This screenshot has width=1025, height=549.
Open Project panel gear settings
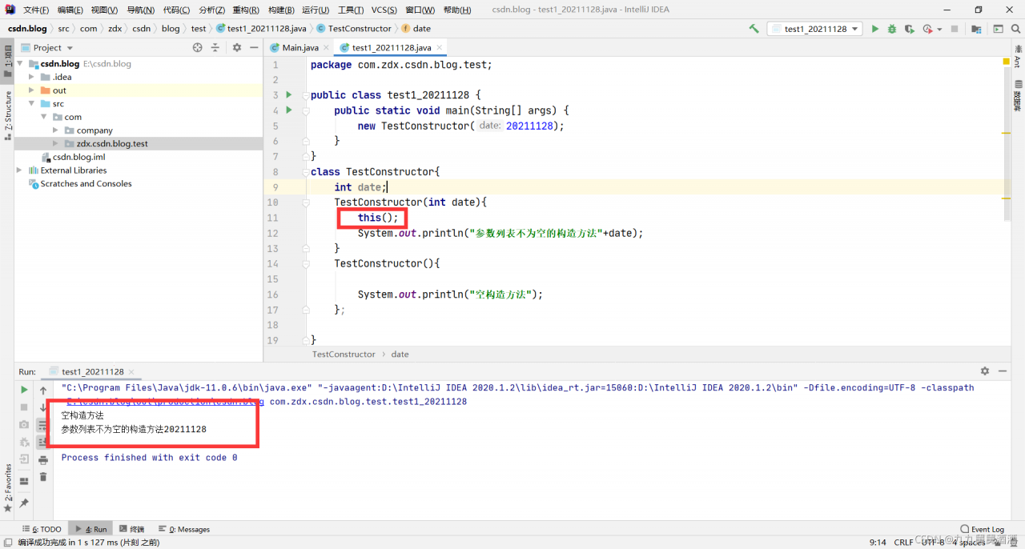[237, 48]
